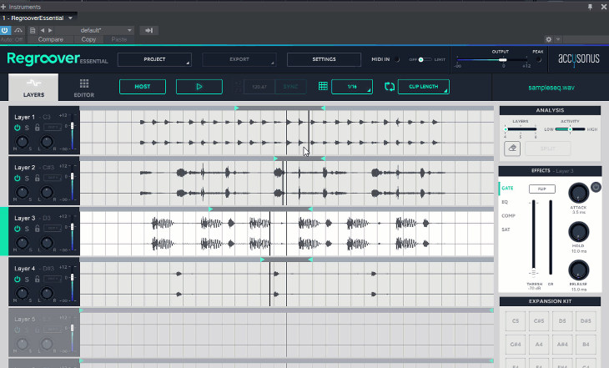
Task: Solo Layer 2 with S button
Action: pos(27,179)
